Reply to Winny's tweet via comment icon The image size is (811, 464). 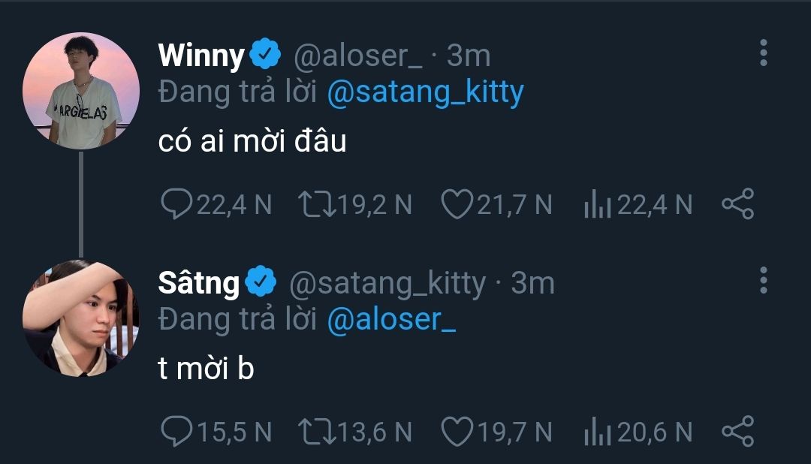coord(177,204)
